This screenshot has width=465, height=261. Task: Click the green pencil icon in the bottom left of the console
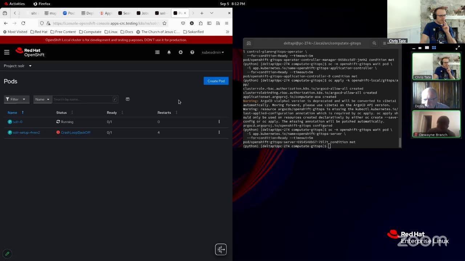point(7,254)
